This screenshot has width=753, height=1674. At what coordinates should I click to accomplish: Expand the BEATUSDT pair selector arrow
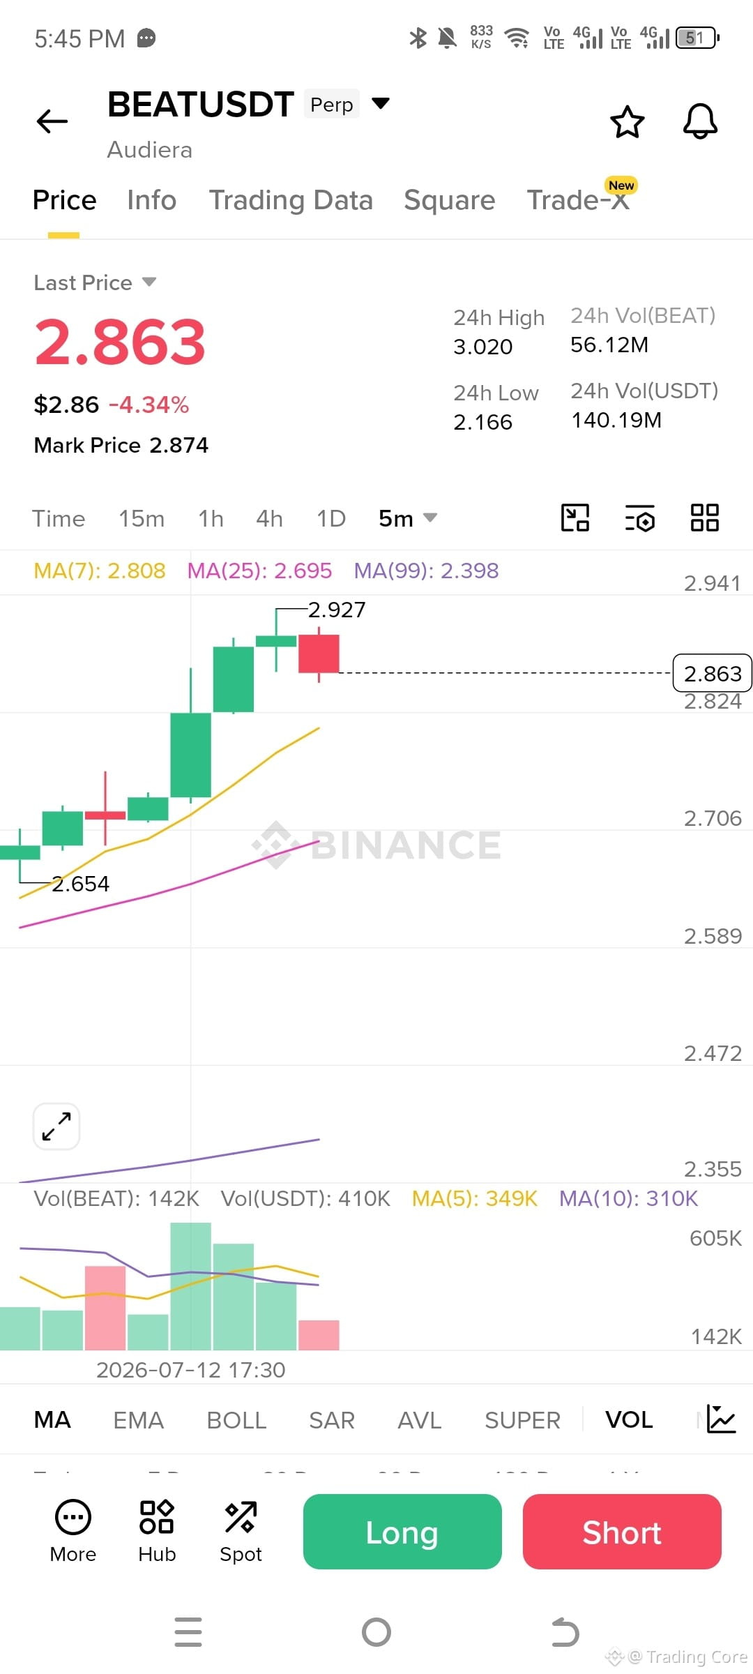(x=381, y=103)
